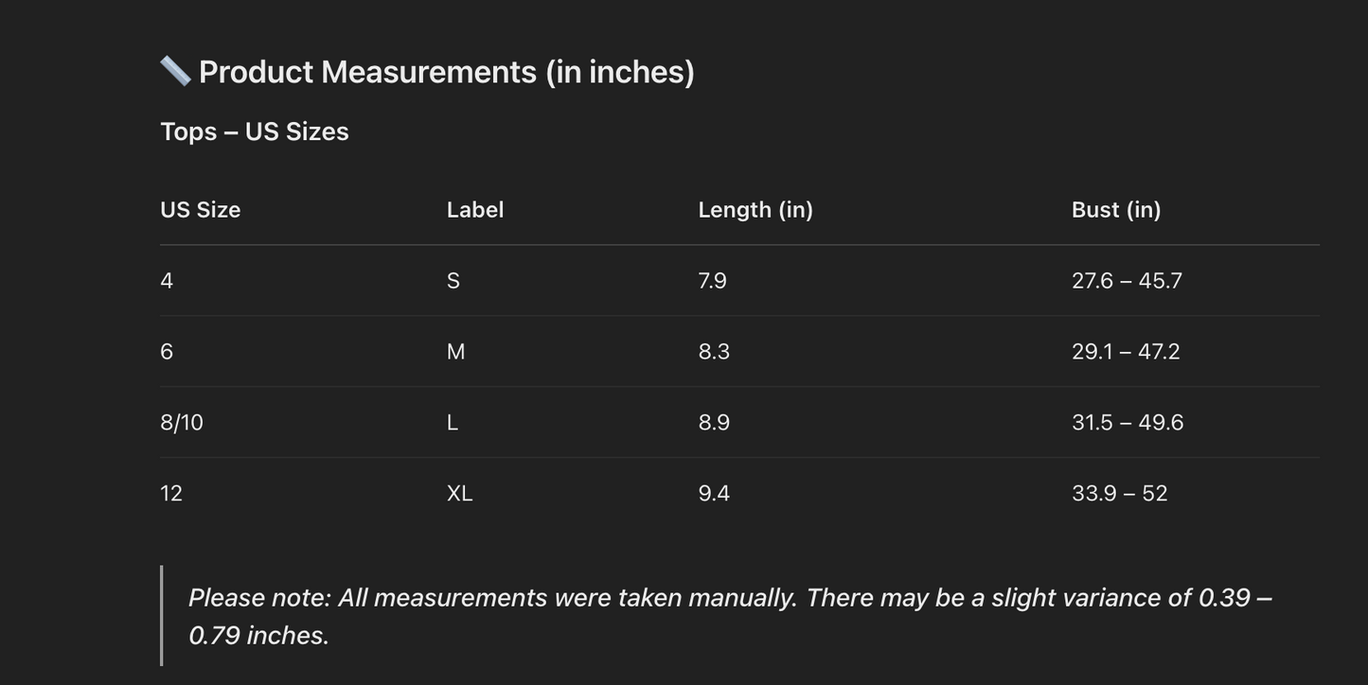Click the S label cell

[x=453, y=281]
